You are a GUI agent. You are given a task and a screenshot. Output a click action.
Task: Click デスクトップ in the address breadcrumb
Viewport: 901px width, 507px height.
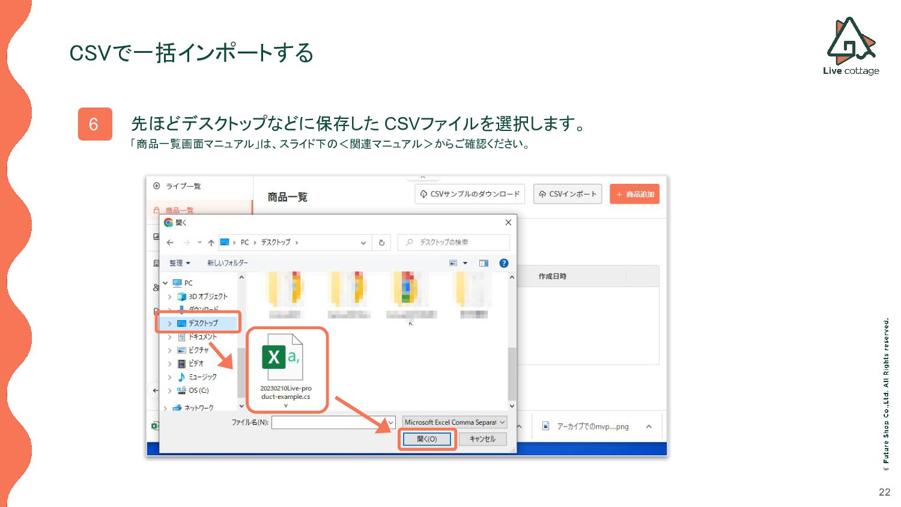276,242
